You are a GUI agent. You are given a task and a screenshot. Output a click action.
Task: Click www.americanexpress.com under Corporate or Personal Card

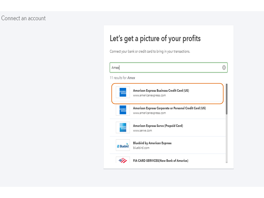click(149, 113)
